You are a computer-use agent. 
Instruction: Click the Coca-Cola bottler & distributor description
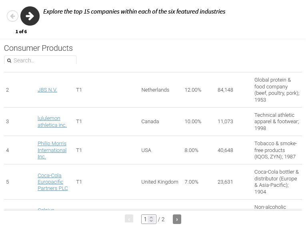(276, 182)
